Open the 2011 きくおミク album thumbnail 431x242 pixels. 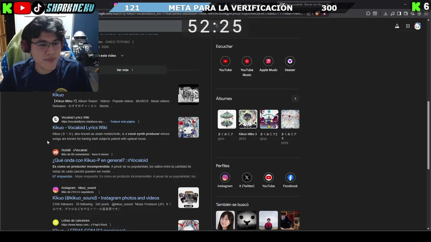click(x=227, y=119)
